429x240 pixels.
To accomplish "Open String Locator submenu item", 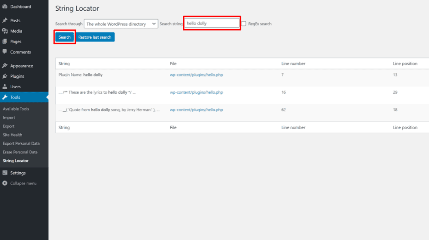I will (16, 161).
